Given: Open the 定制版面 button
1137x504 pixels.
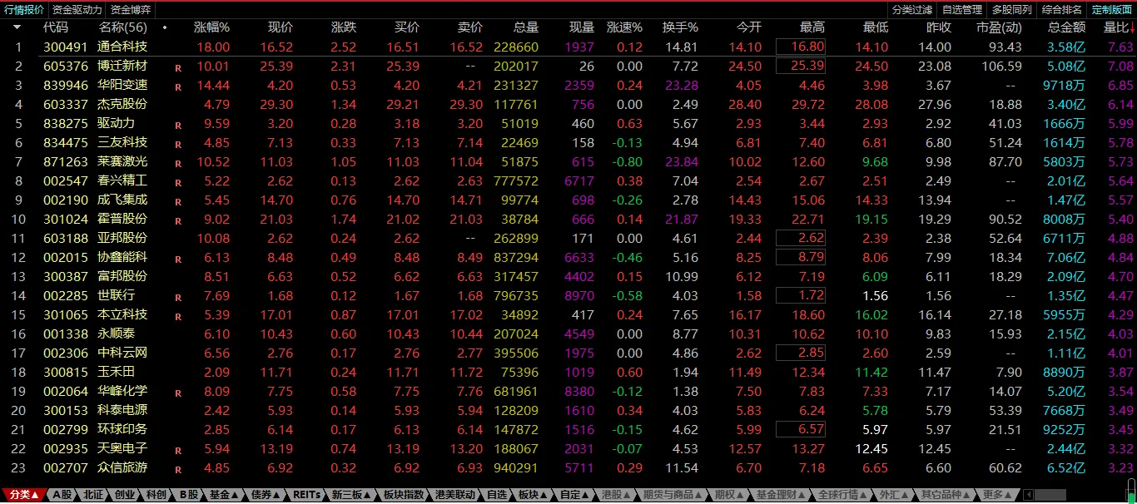Looking at the screenshot, I should coord(1112,10).
